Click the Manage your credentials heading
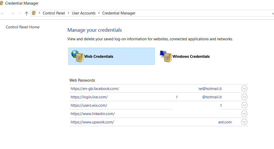Image resolution: width=274 pixels, height=149 pixels. [x=94, y=30]
